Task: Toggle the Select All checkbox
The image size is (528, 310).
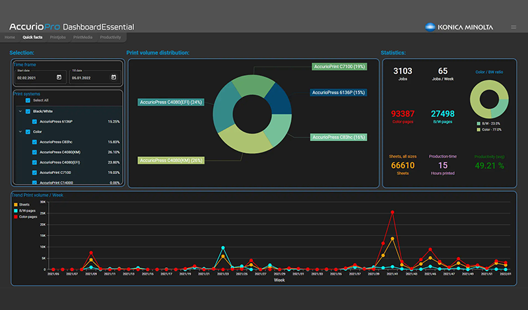Action: (28, 100)
